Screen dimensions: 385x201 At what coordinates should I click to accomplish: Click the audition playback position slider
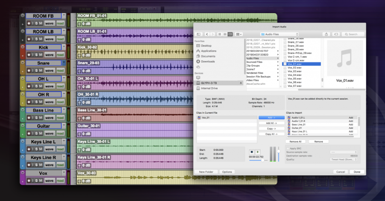point(258,160)
